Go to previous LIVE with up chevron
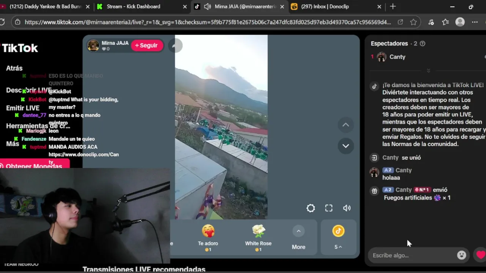 pos(346,125)
